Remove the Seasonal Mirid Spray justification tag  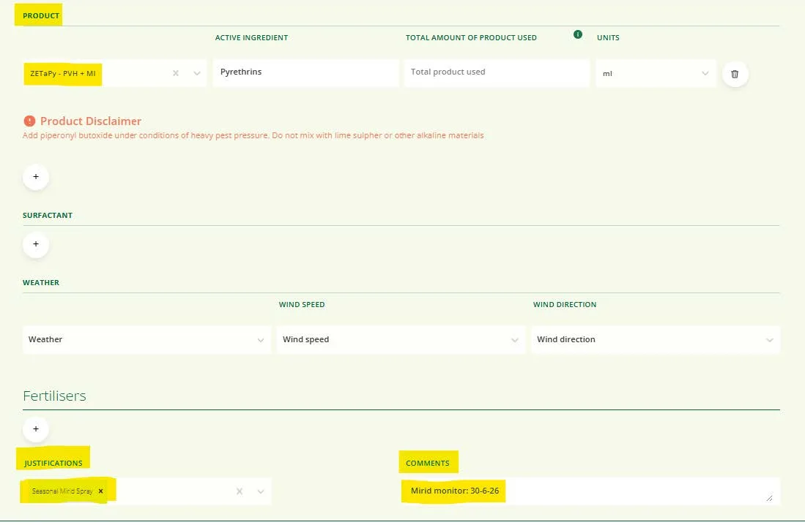click(x=100, y=491)
